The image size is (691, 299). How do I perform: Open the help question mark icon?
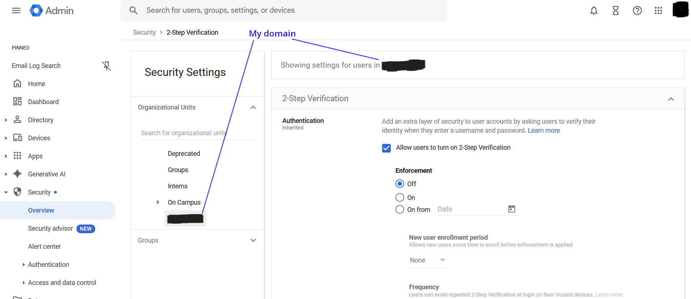pos(637,10)
